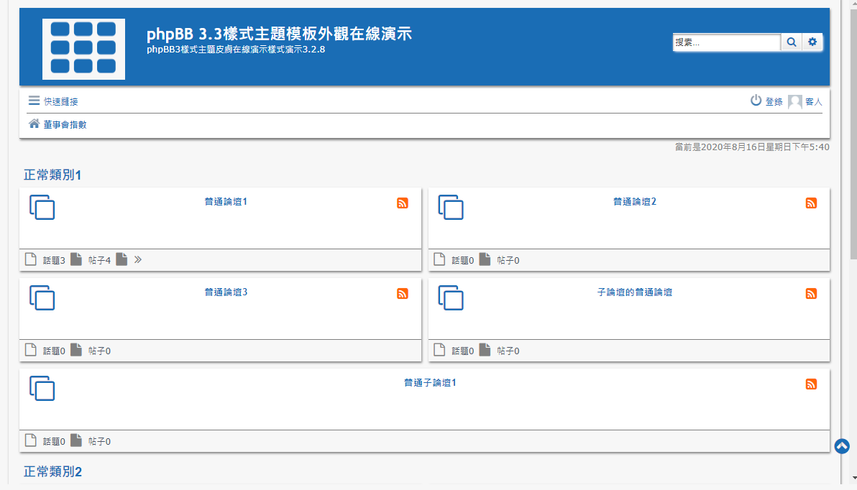857x490 pixels.
Task: Click the site title phpBB 3.3樣式主題模板外觀在線演示
Action: (x=279, y=34)
